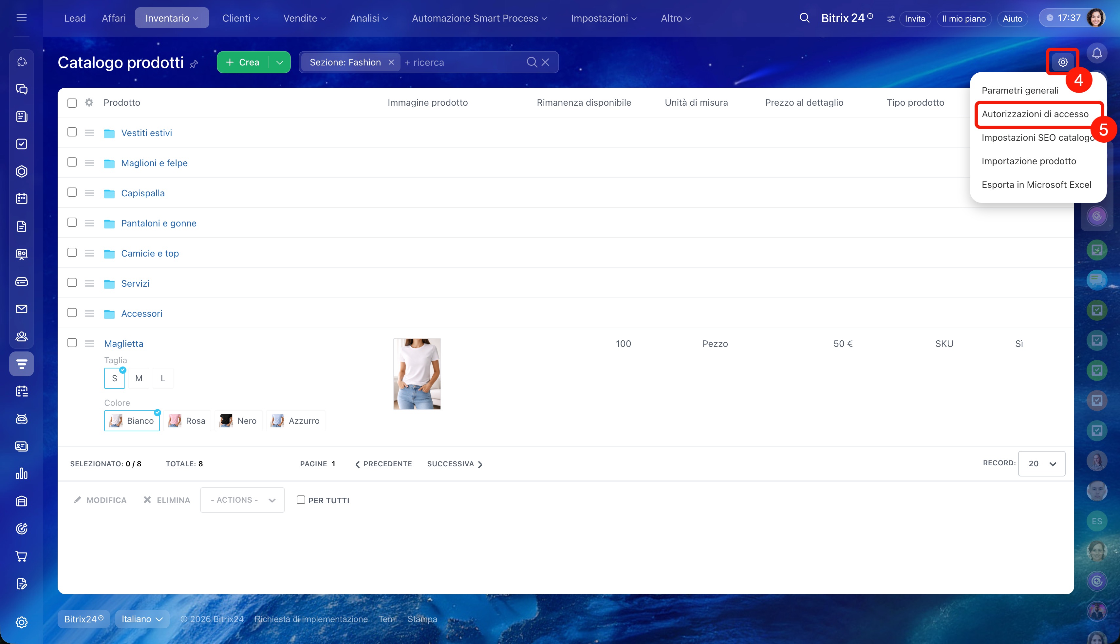Open the notifications bell icon
This screenshot has height=644, width=1120.
[1096, 54]
